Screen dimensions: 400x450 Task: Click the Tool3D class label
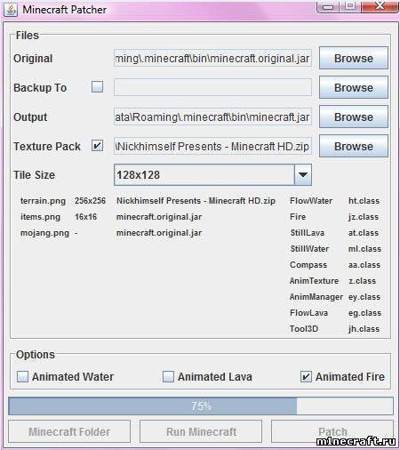[x=304, y=329]
